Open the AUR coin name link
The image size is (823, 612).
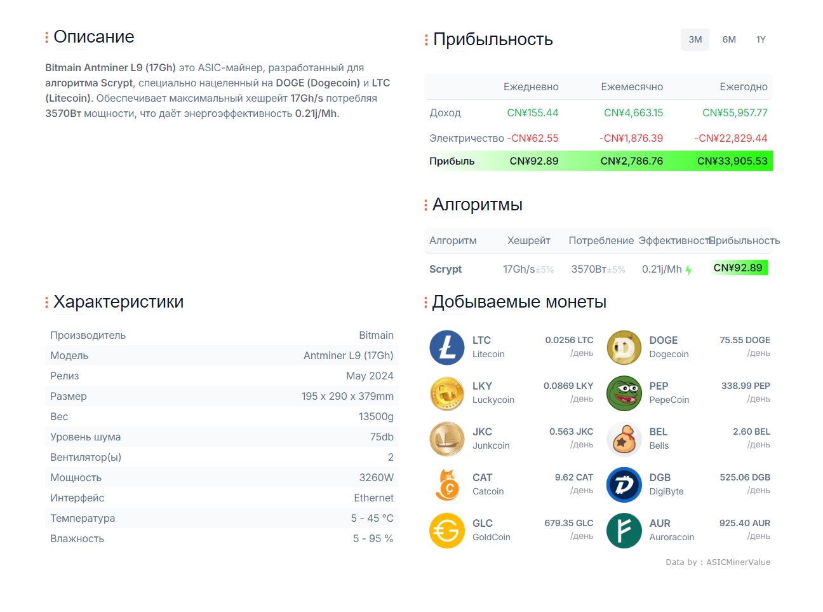[660, 523]
